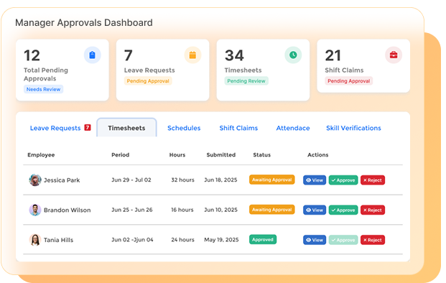
Task: Click the period Jun 29 - Jul 02
Action: (x=131, y=180)
